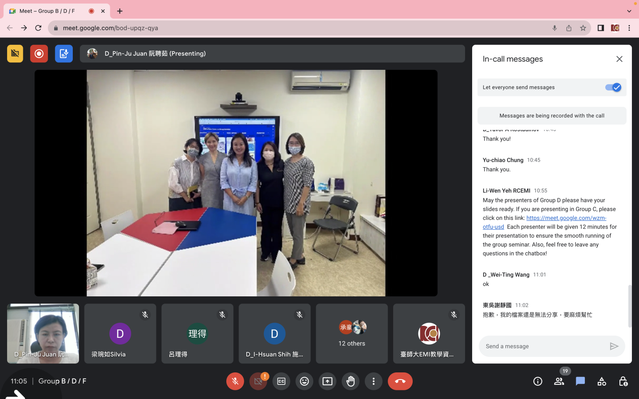Close the Meet browser tab
The width and height of the screenshot is (639, 399).
point(103,11)
